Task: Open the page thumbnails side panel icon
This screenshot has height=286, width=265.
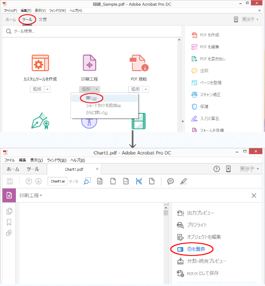Action: [9, 211]
